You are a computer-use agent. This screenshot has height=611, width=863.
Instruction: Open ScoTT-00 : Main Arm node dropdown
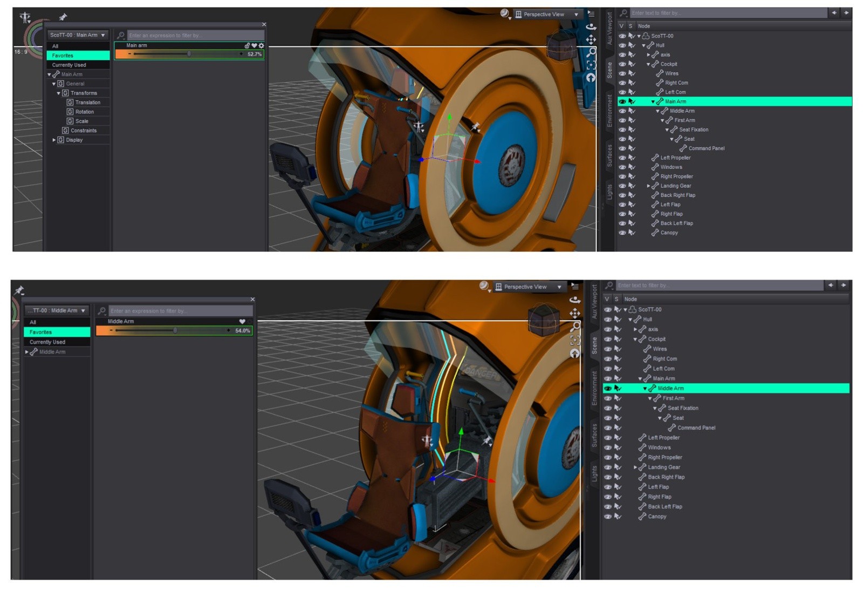click(78, 35)
